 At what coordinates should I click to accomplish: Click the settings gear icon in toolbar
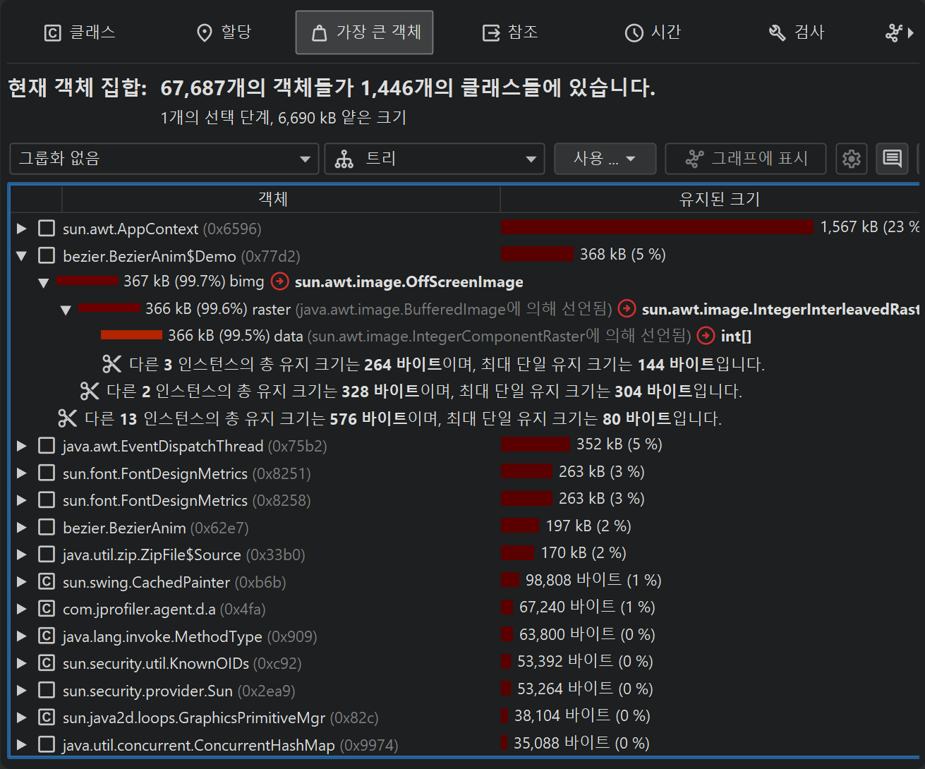851,159
